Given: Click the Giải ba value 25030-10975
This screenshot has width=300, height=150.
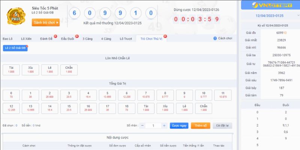Looking at the screenshot, I should [282, 55].
